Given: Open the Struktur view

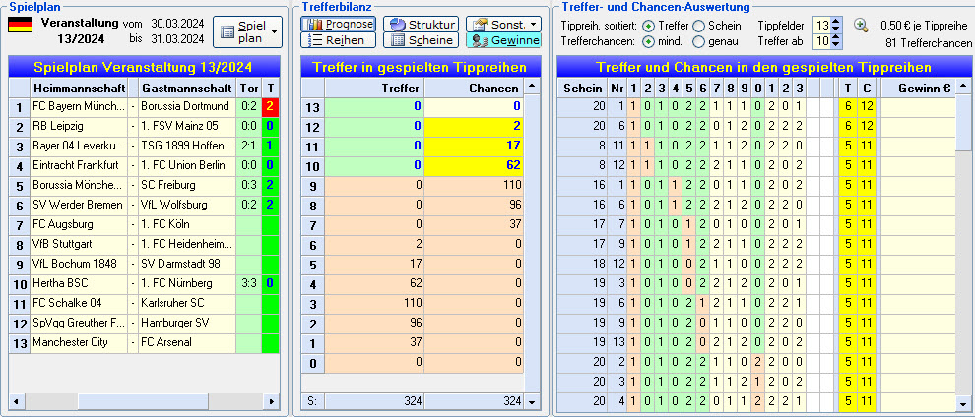Looking at the screenshot, I should 421,25.
